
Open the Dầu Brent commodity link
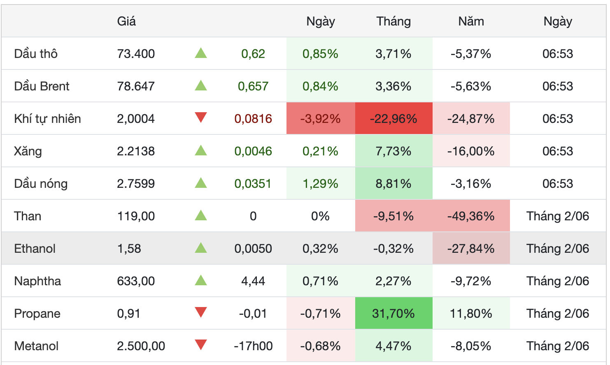(x=42, y=86)
